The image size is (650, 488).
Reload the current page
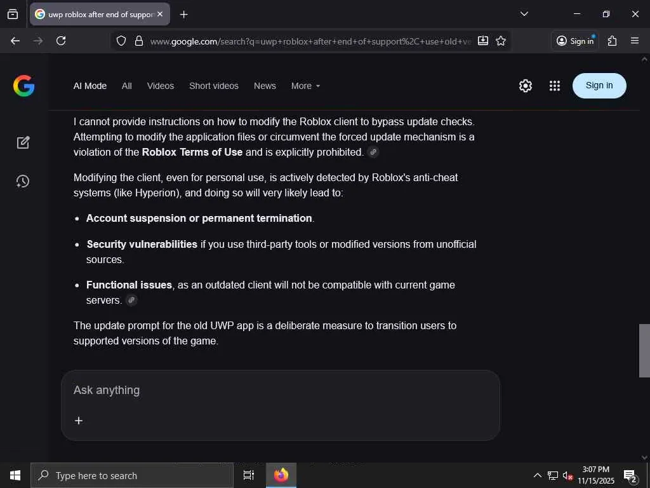[x=61, y=41]
